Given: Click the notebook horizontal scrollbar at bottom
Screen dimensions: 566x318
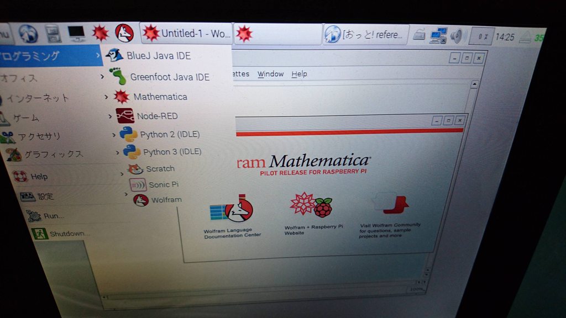Looking at the screenshot, I should coord(260,290).
